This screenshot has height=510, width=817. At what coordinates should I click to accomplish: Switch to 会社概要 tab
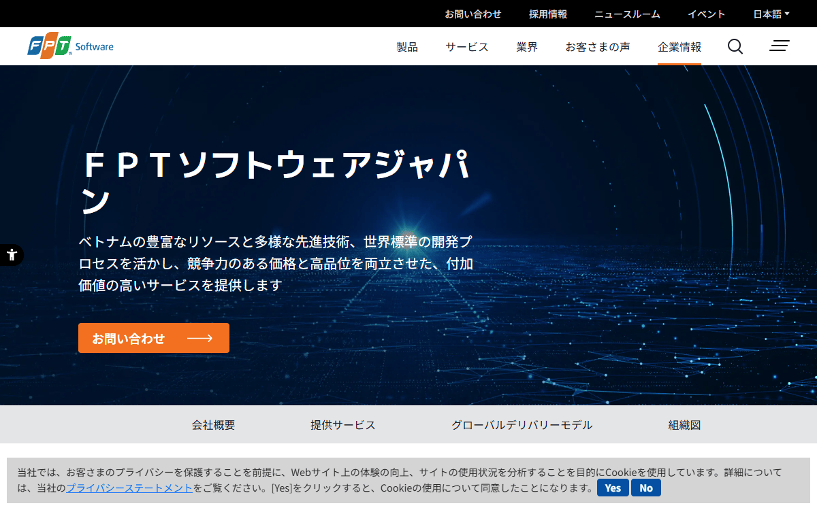tap(213, 425)
